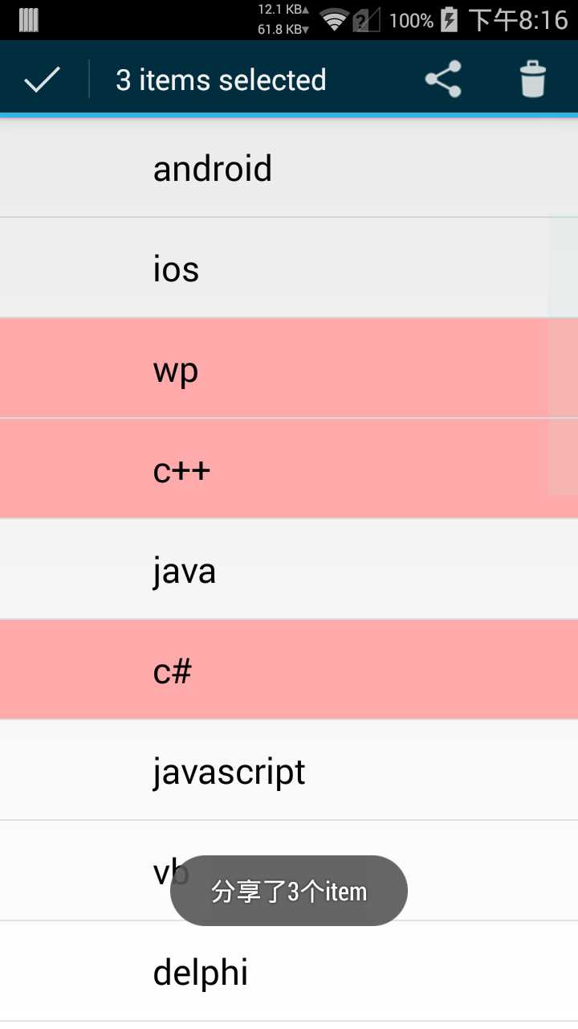Viewport: 578px width, 1029px height.
Task: Select the ios list item
Action: pyautogui.click(x=289, y=268)
